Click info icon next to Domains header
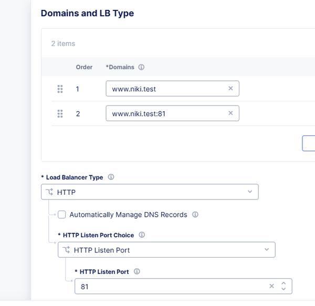The width and height of the screenshot is (315, 306). [x=141, y=67]
